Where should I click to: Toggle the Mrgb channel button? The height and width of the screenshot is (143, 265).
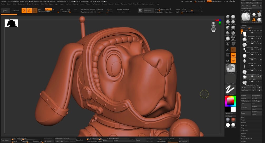point(40,9)
